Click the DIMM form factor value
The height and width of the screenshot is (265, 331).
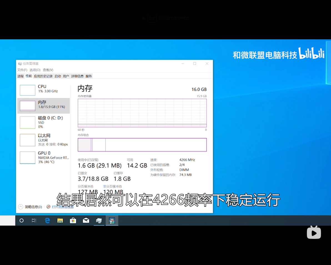[x=184, y=170]
